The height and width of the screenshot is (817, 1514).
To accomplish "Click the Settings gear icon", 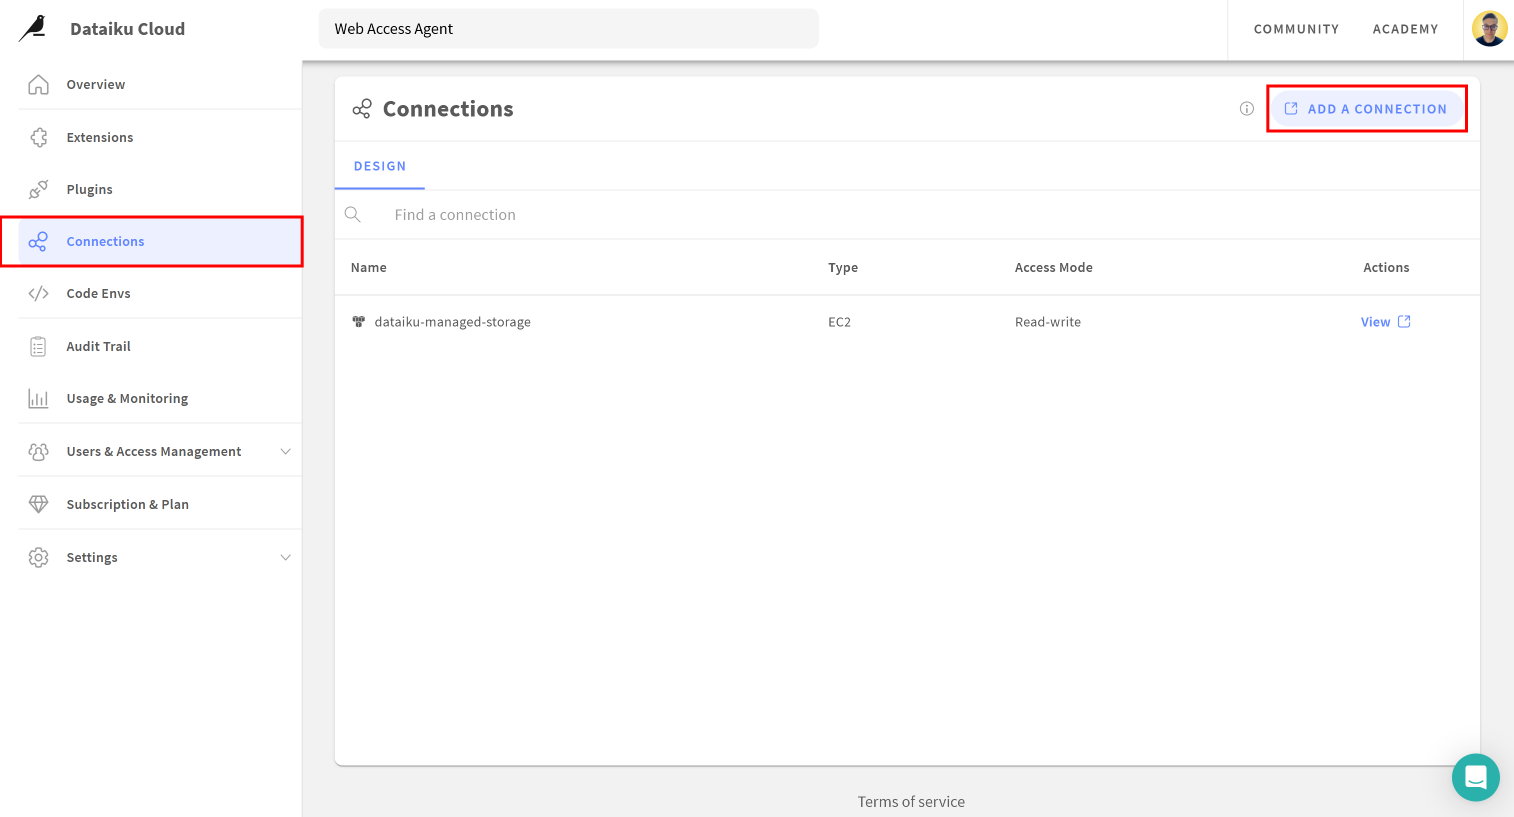I will point(38,557).
